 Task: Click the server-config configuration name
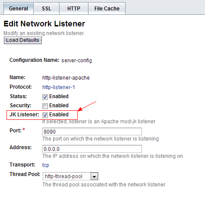76,60
